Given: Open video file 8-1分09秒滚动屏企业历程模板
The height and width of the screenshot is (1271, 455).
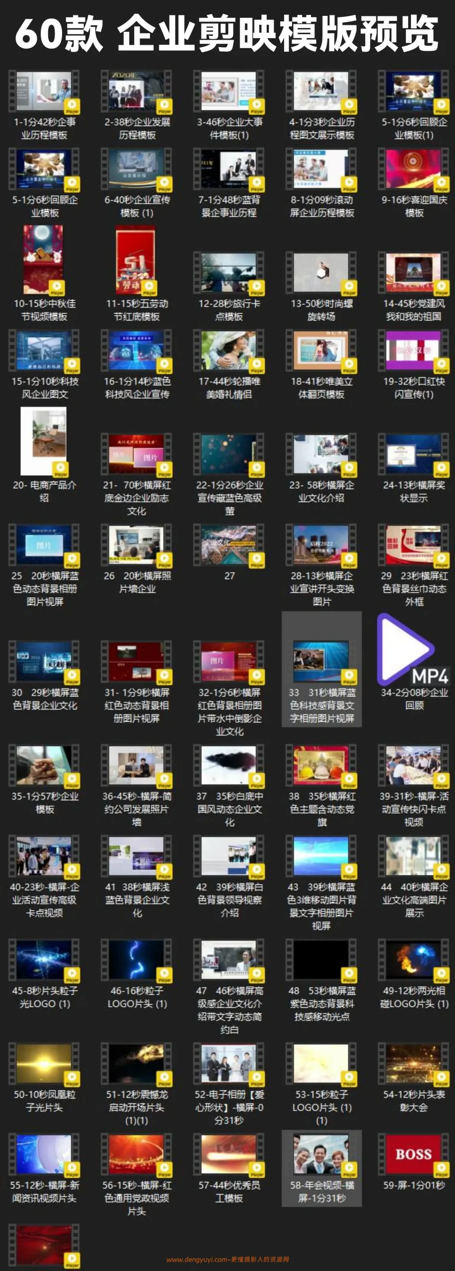Looking at the screenshot, I should point(321,170).
